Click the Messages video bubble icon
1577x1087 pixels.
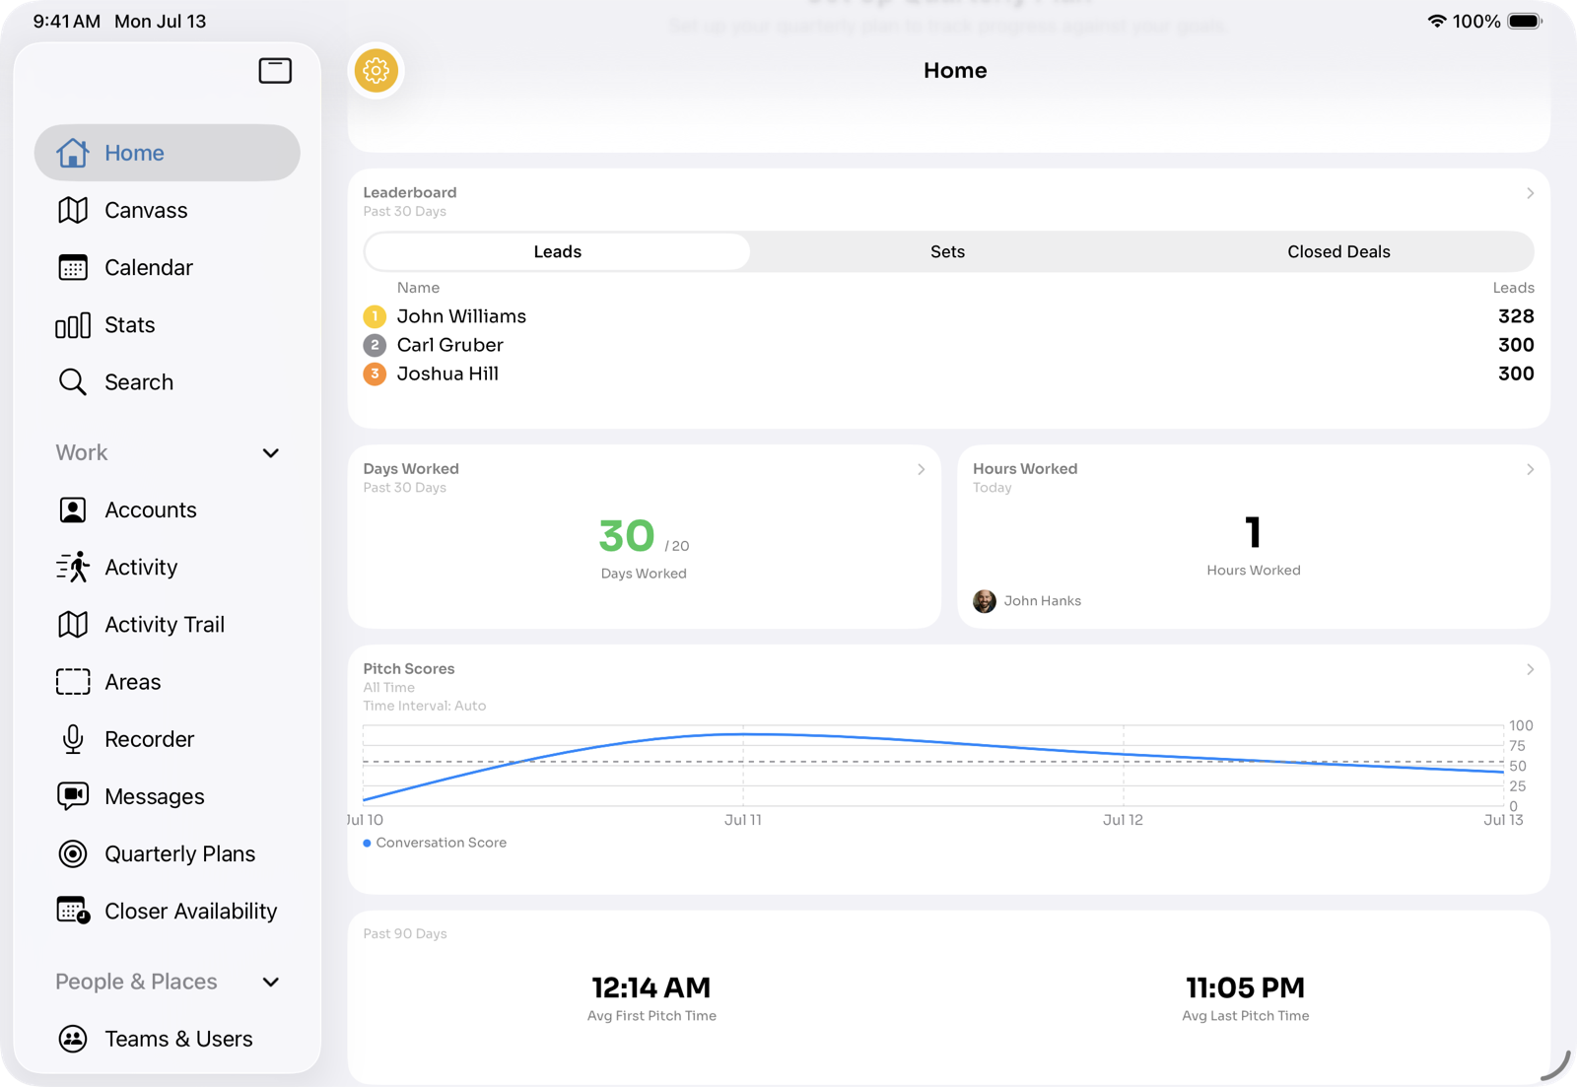point(72,796)
